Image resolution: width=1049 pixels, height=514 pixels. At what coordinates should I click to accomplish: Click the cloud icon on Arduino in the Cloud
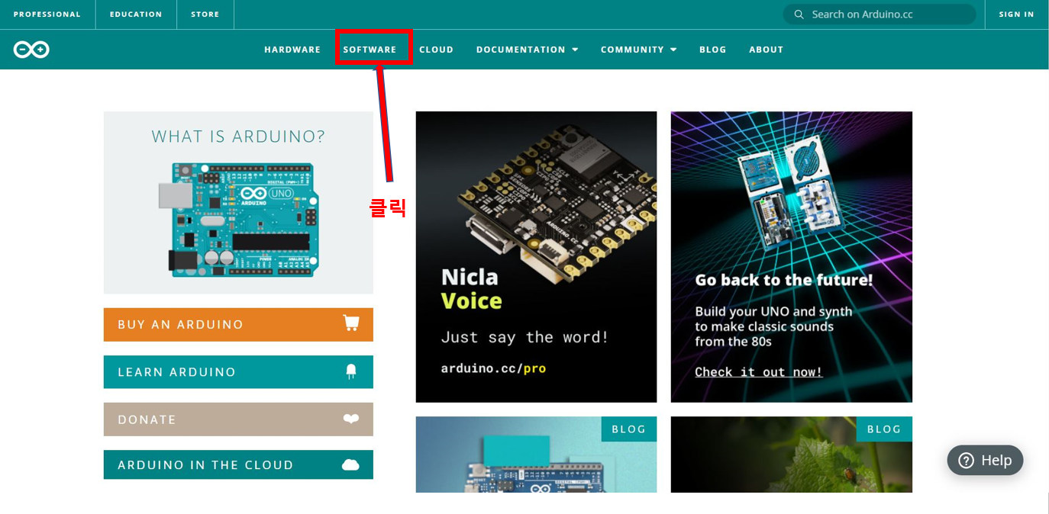(350, 464)
